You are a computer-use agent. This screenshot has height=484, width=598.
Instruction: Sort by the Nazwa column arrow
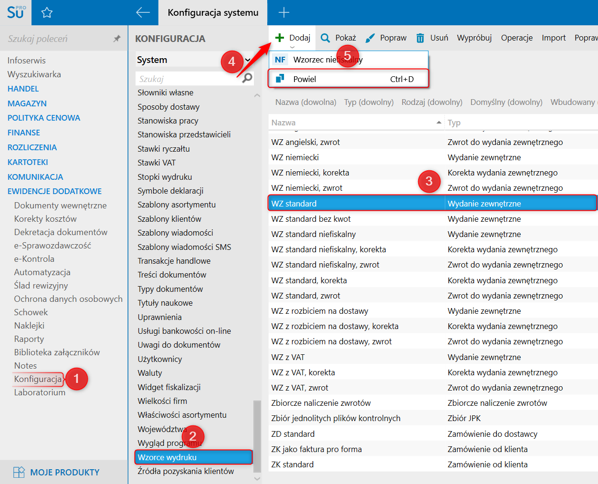[439, 123]
